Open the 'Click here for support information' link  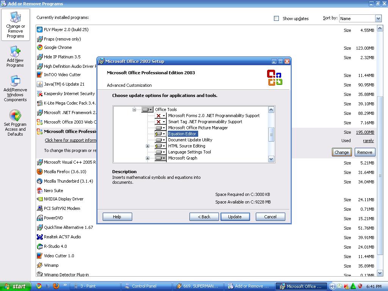(x=70, y=140)
